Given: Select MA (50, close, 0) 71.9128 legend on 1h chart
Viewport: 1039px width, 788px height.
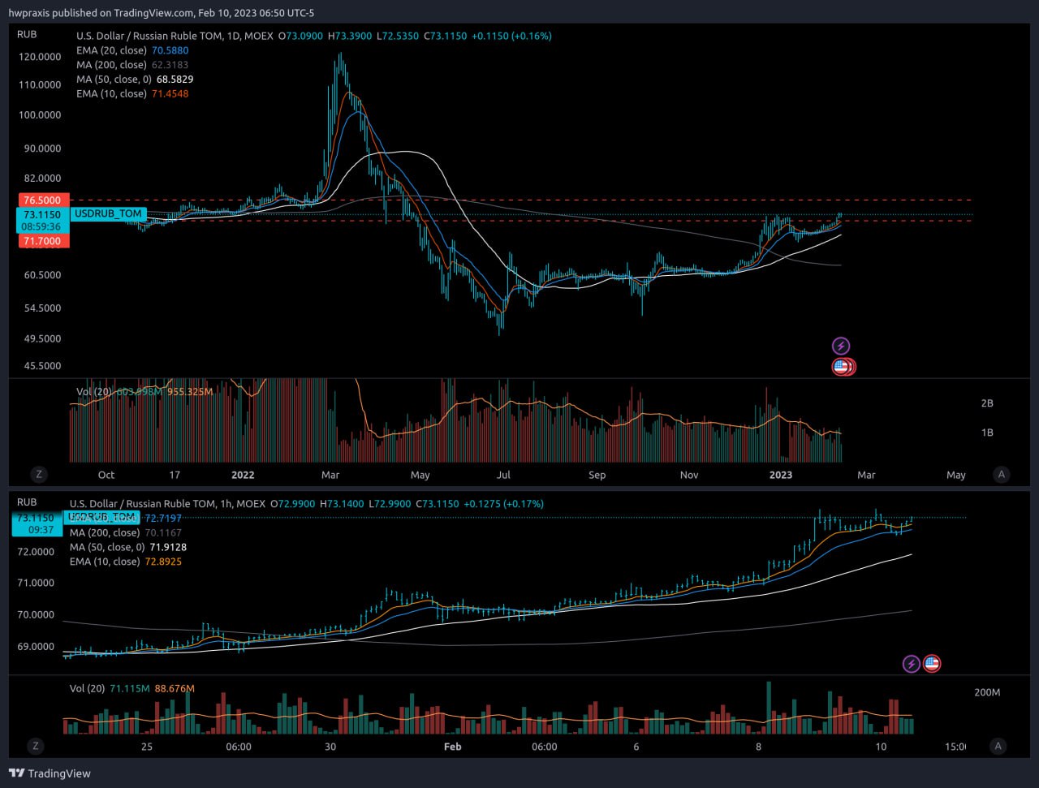Looking at the screenshot, I should click(x=128, y=547).
